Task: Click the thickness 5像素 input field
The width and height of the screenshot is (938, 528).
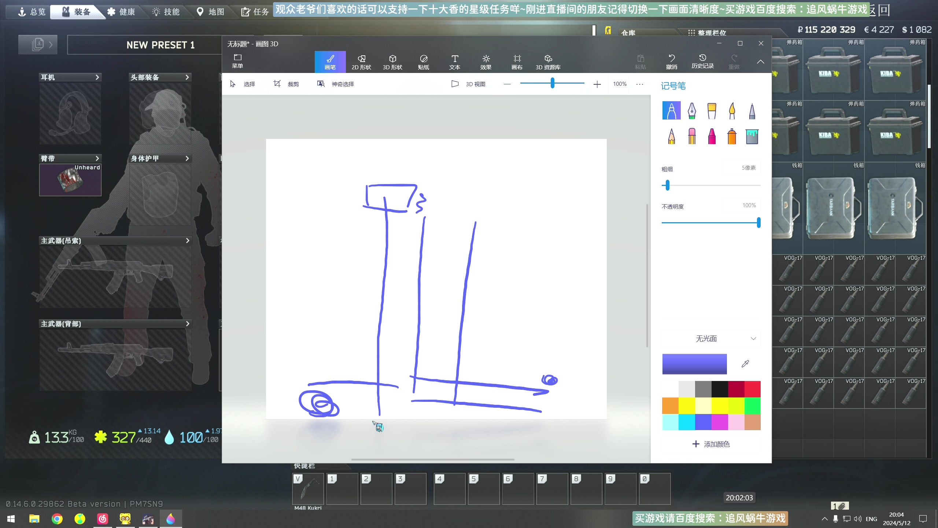Action: coord(741,168)
